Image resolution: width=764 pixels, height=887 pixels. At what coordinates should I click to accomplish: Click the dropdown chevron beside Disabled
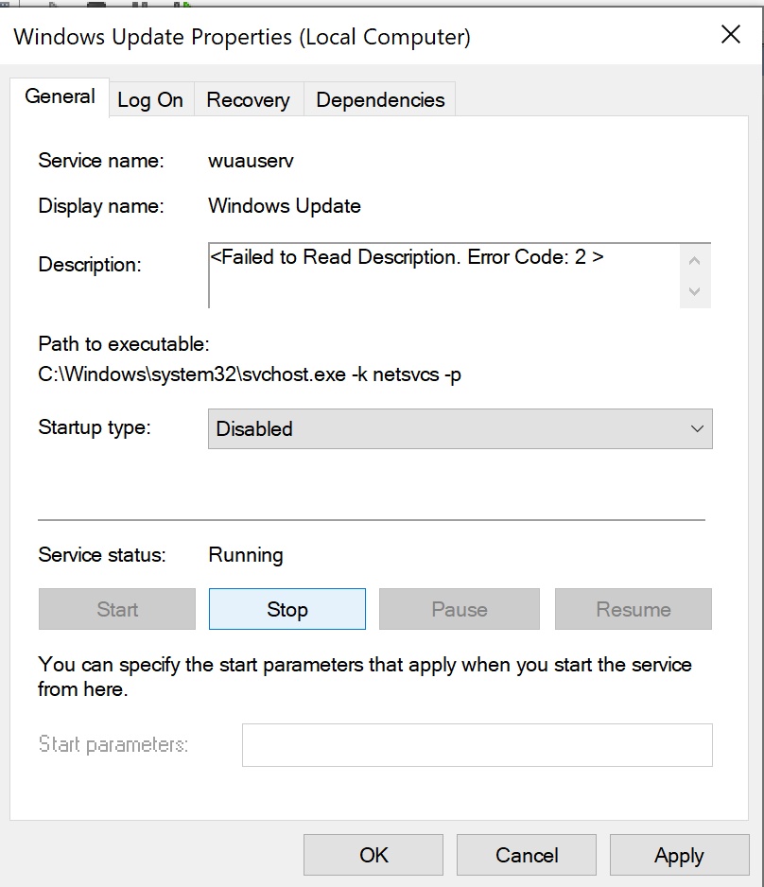(697, 428)
